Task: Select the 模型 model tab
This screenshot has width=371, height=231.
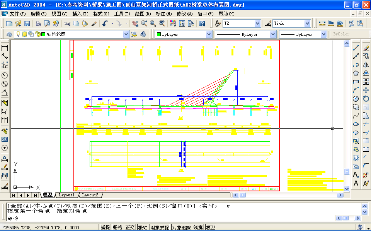Action: coord(48,195)
